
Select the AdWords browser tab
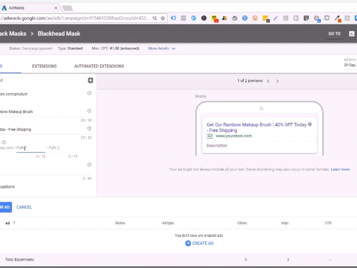pyautogui.click(x=30, y=8)
